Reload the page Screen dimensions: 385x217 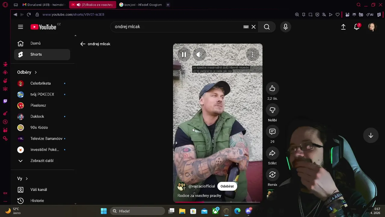29,14
